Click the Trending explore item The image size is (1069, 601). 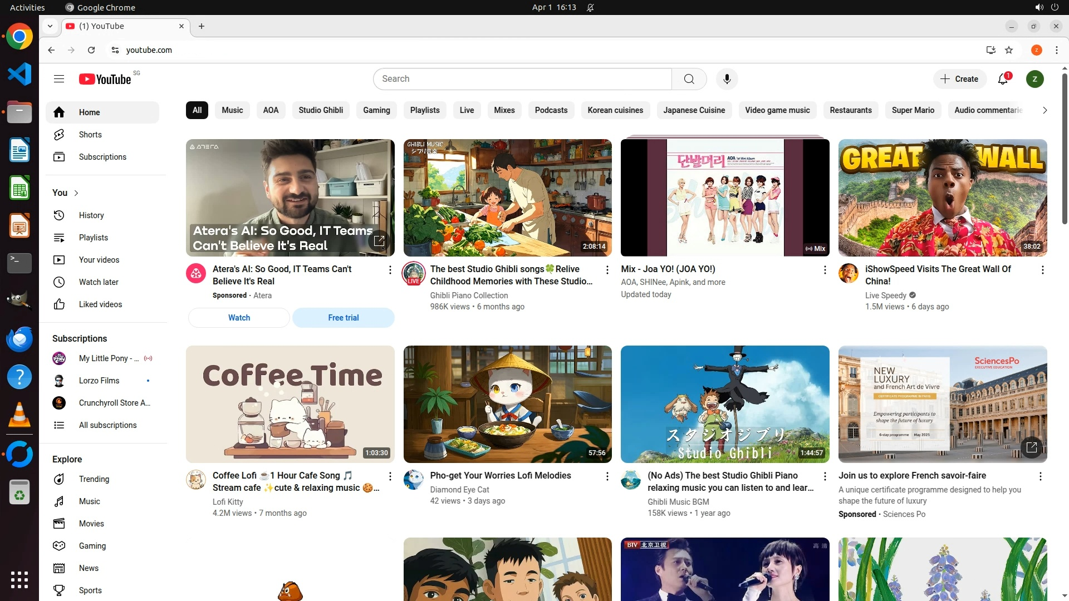tap(94, 479)
